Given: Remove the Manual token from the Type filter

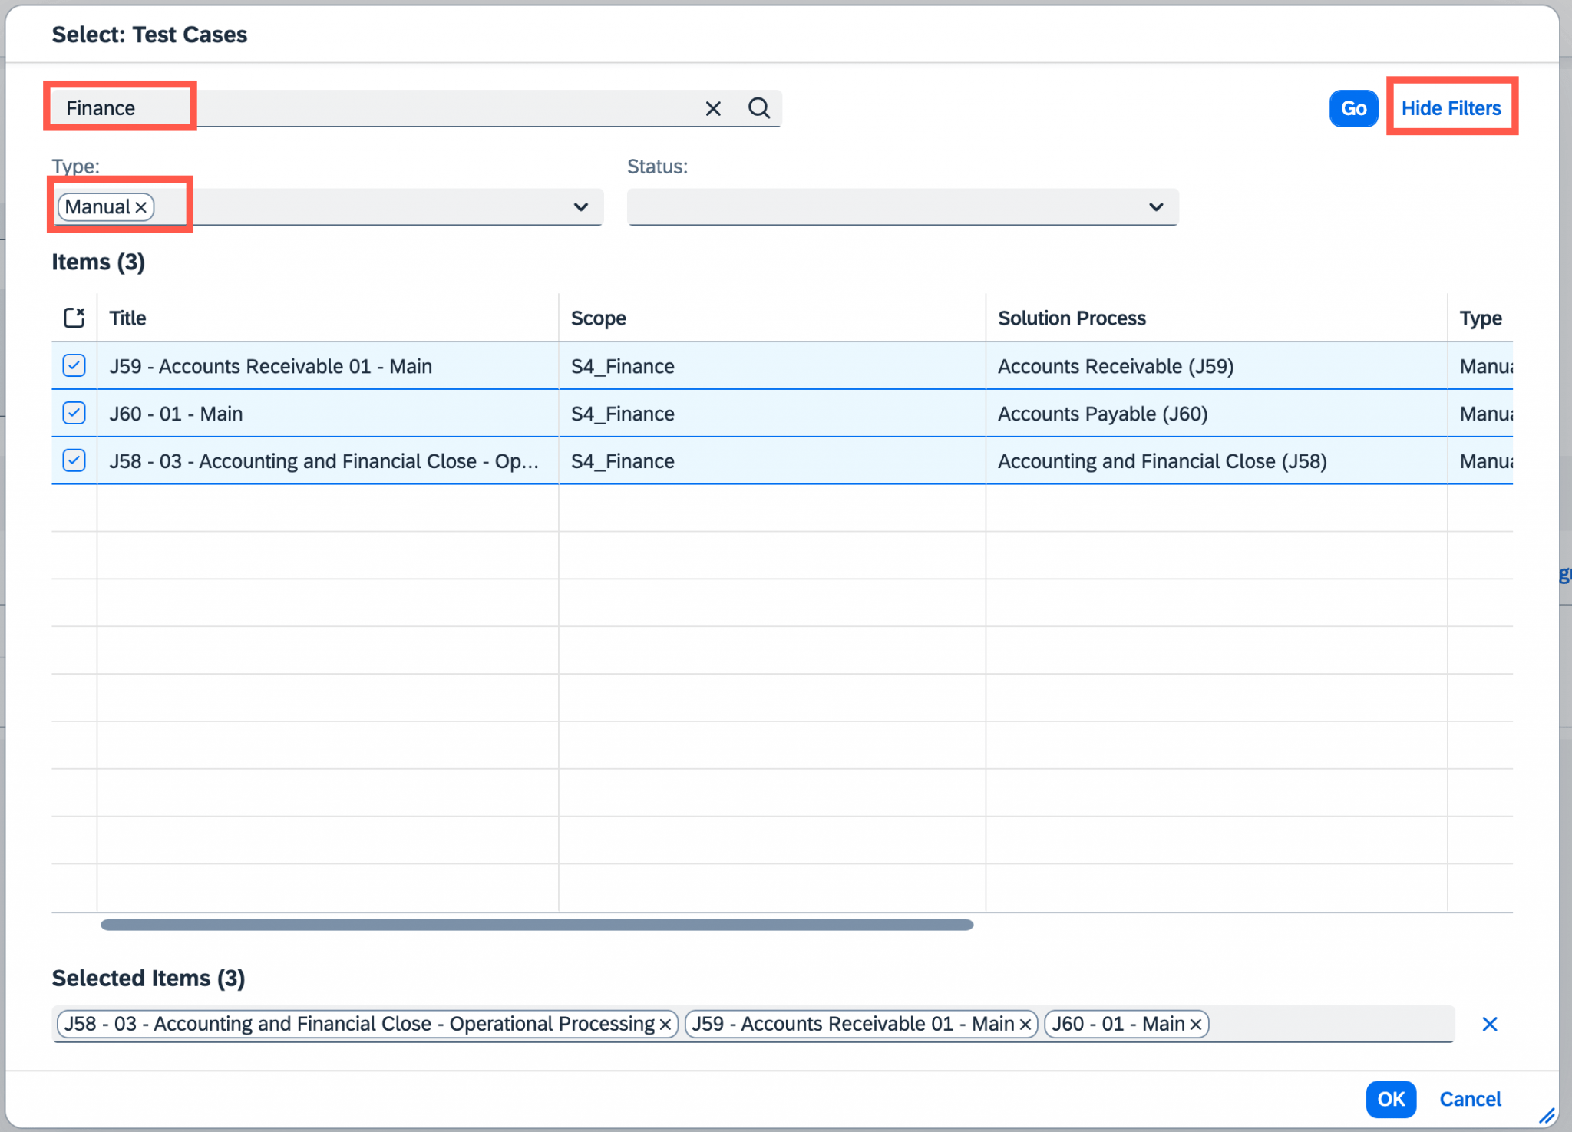Looking at the screenshot, I should (x=142, y=206).
